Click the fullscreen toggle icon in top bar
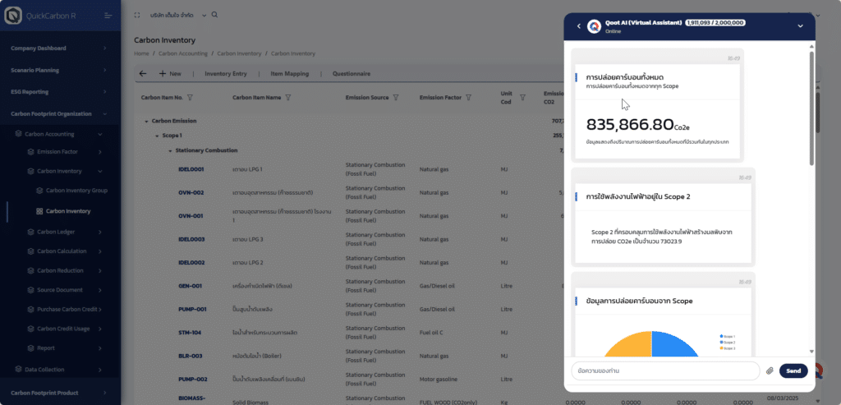The height and width of the screenshot is (405, 841). pyautogui.click(x=137, y=16)
